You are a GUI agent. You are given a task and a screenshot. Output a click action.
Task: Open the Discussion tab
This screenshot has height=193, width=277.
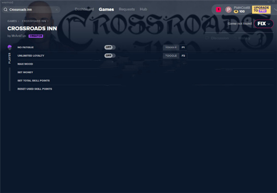(x=220, y=38)
